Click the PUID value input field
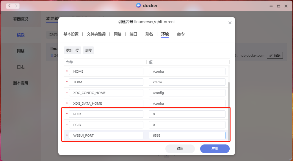 [187, 114]
